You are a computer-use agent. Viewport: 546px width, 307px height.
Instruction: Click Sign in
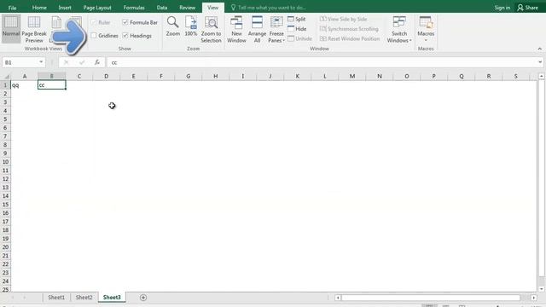click(502, 8)
